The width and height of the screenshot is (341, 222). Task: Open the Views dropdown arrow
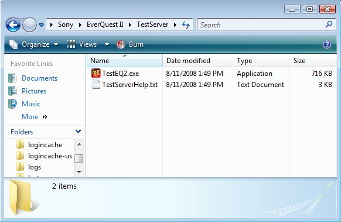pos(107,44)
